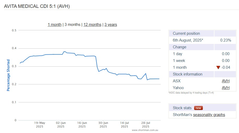Open the 1 month chart view
Screen dimensions: 239x133
tap(55, 25)
